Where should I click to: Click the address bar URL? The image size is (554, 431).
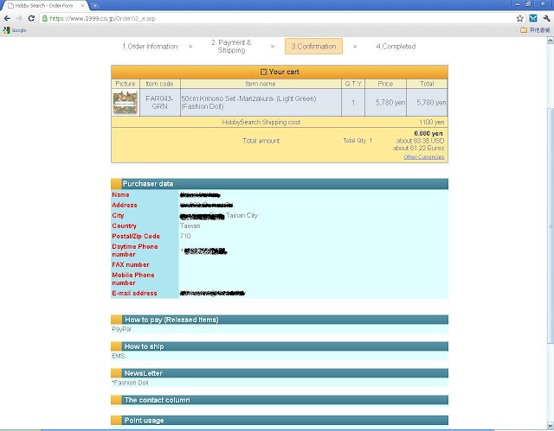(102, 18)
